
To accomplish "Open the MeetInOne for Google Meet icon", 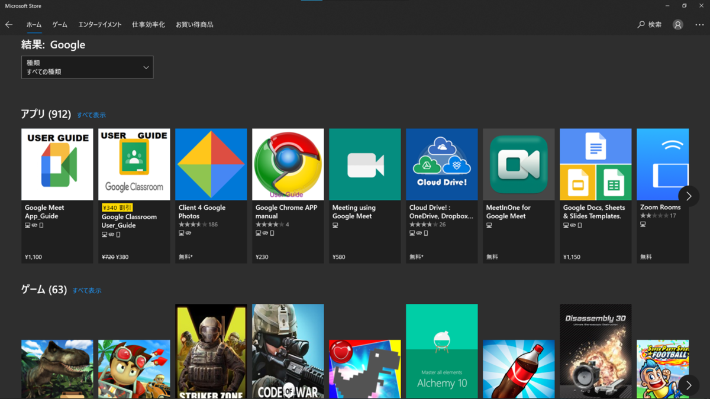I will pyautogui.click(x=519, y=164).
